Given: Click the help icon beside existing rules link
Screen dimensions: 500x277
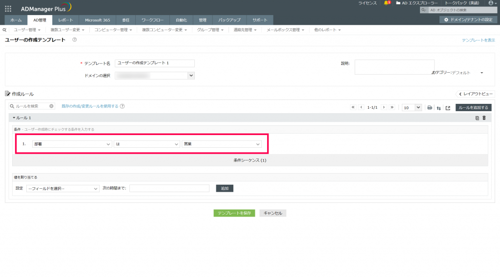Looking at the screenshot, I should pyautogui.click(x=122, y=106).
